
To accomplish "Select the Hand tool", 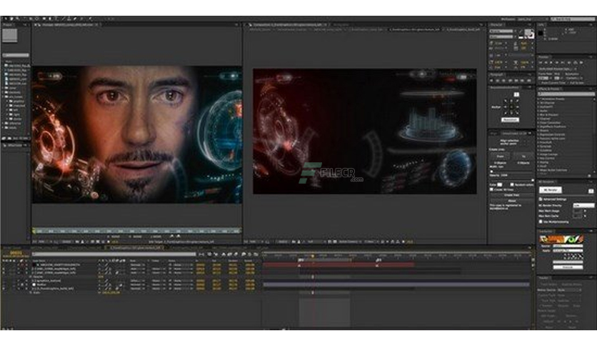I will 11,19.
